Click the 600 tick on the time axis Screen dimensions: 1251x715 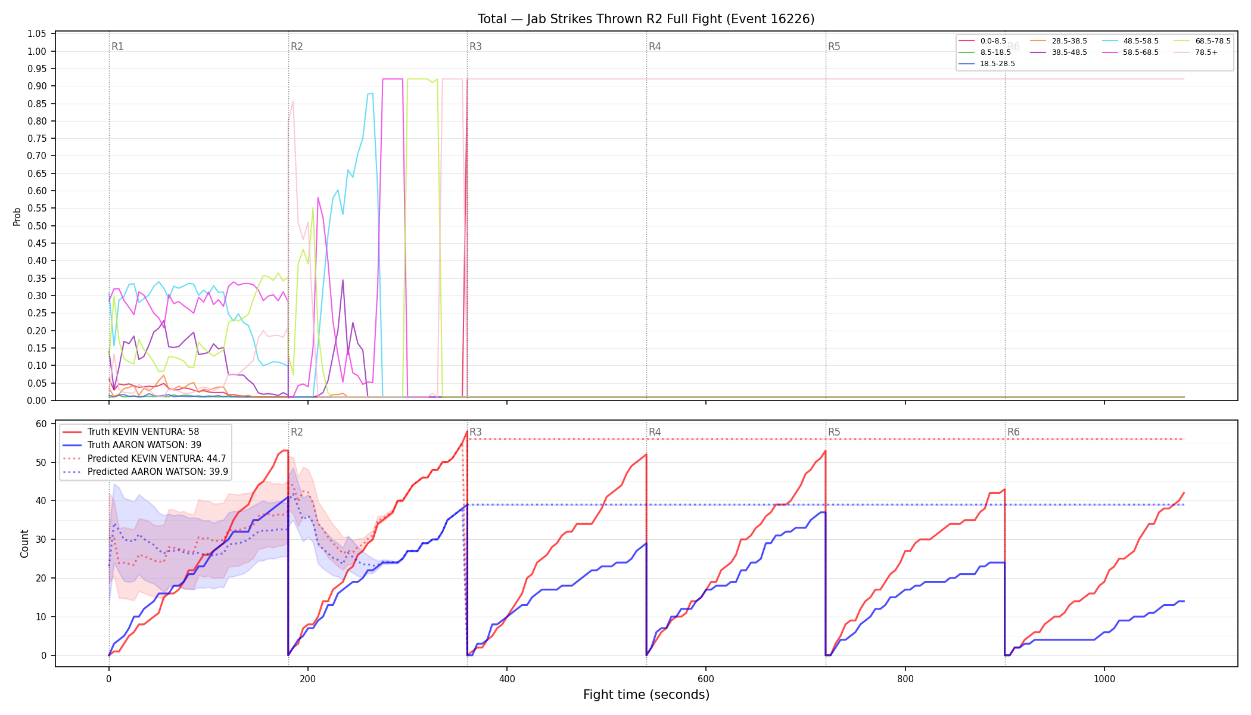pos(706,679)
